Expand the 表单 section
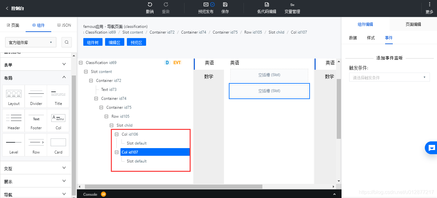The height and width of the screenshot is (198, 437). (x=36, y=65)
